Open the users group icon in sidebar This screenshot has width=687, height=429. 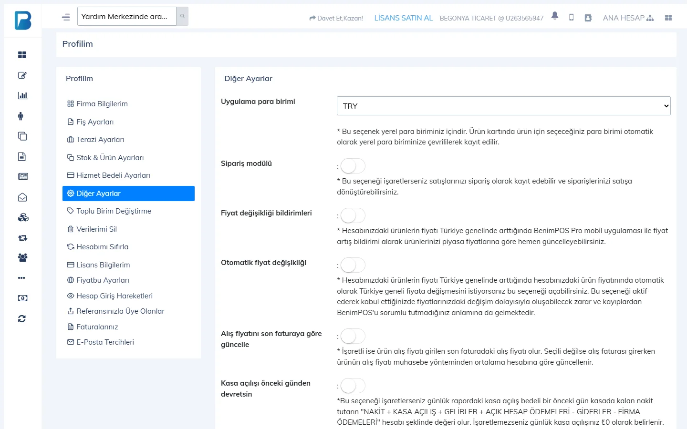tap(22, 258)
